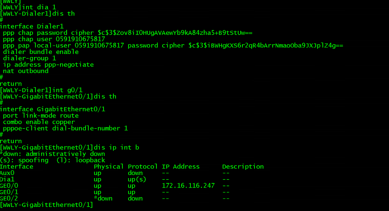The image size is (389, 211).
Task: Click the Physical column header
Action: [x=109, y=167]
